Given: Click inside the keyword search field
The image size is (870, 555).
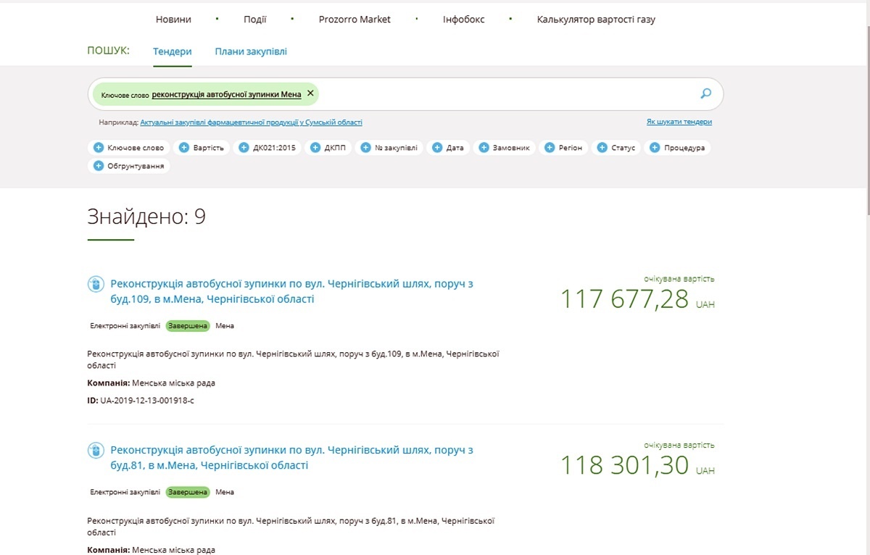Looking at the screenshot, I should click(x=507, y=93).
